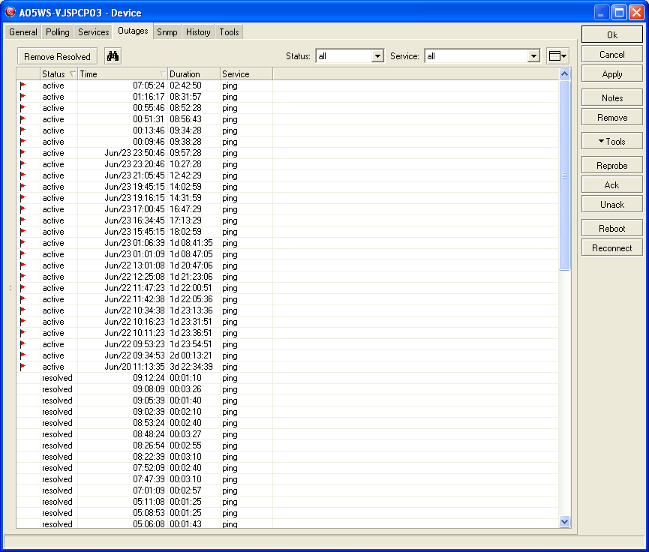This screenshot has height=552, width=649.
Task: Click the Remove Resolved button
Action: click(57, 56)
